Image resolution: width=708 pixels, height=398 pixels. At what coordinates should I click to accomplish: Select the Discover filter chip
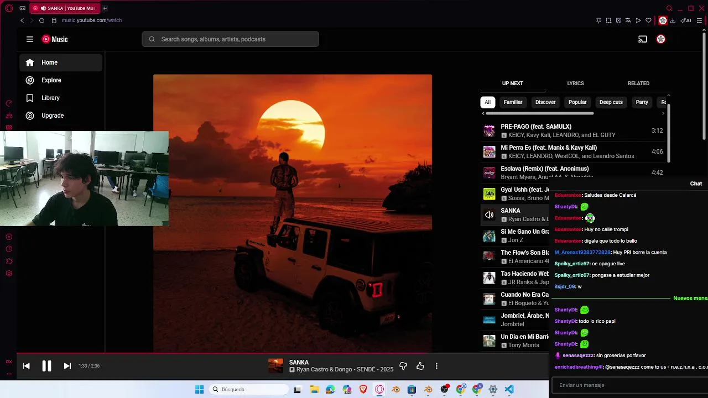click(x=545, y=102)
